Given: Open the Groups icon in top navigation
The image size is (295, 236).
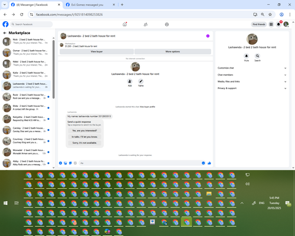Looking at the screenshot, I should (167, 24).
